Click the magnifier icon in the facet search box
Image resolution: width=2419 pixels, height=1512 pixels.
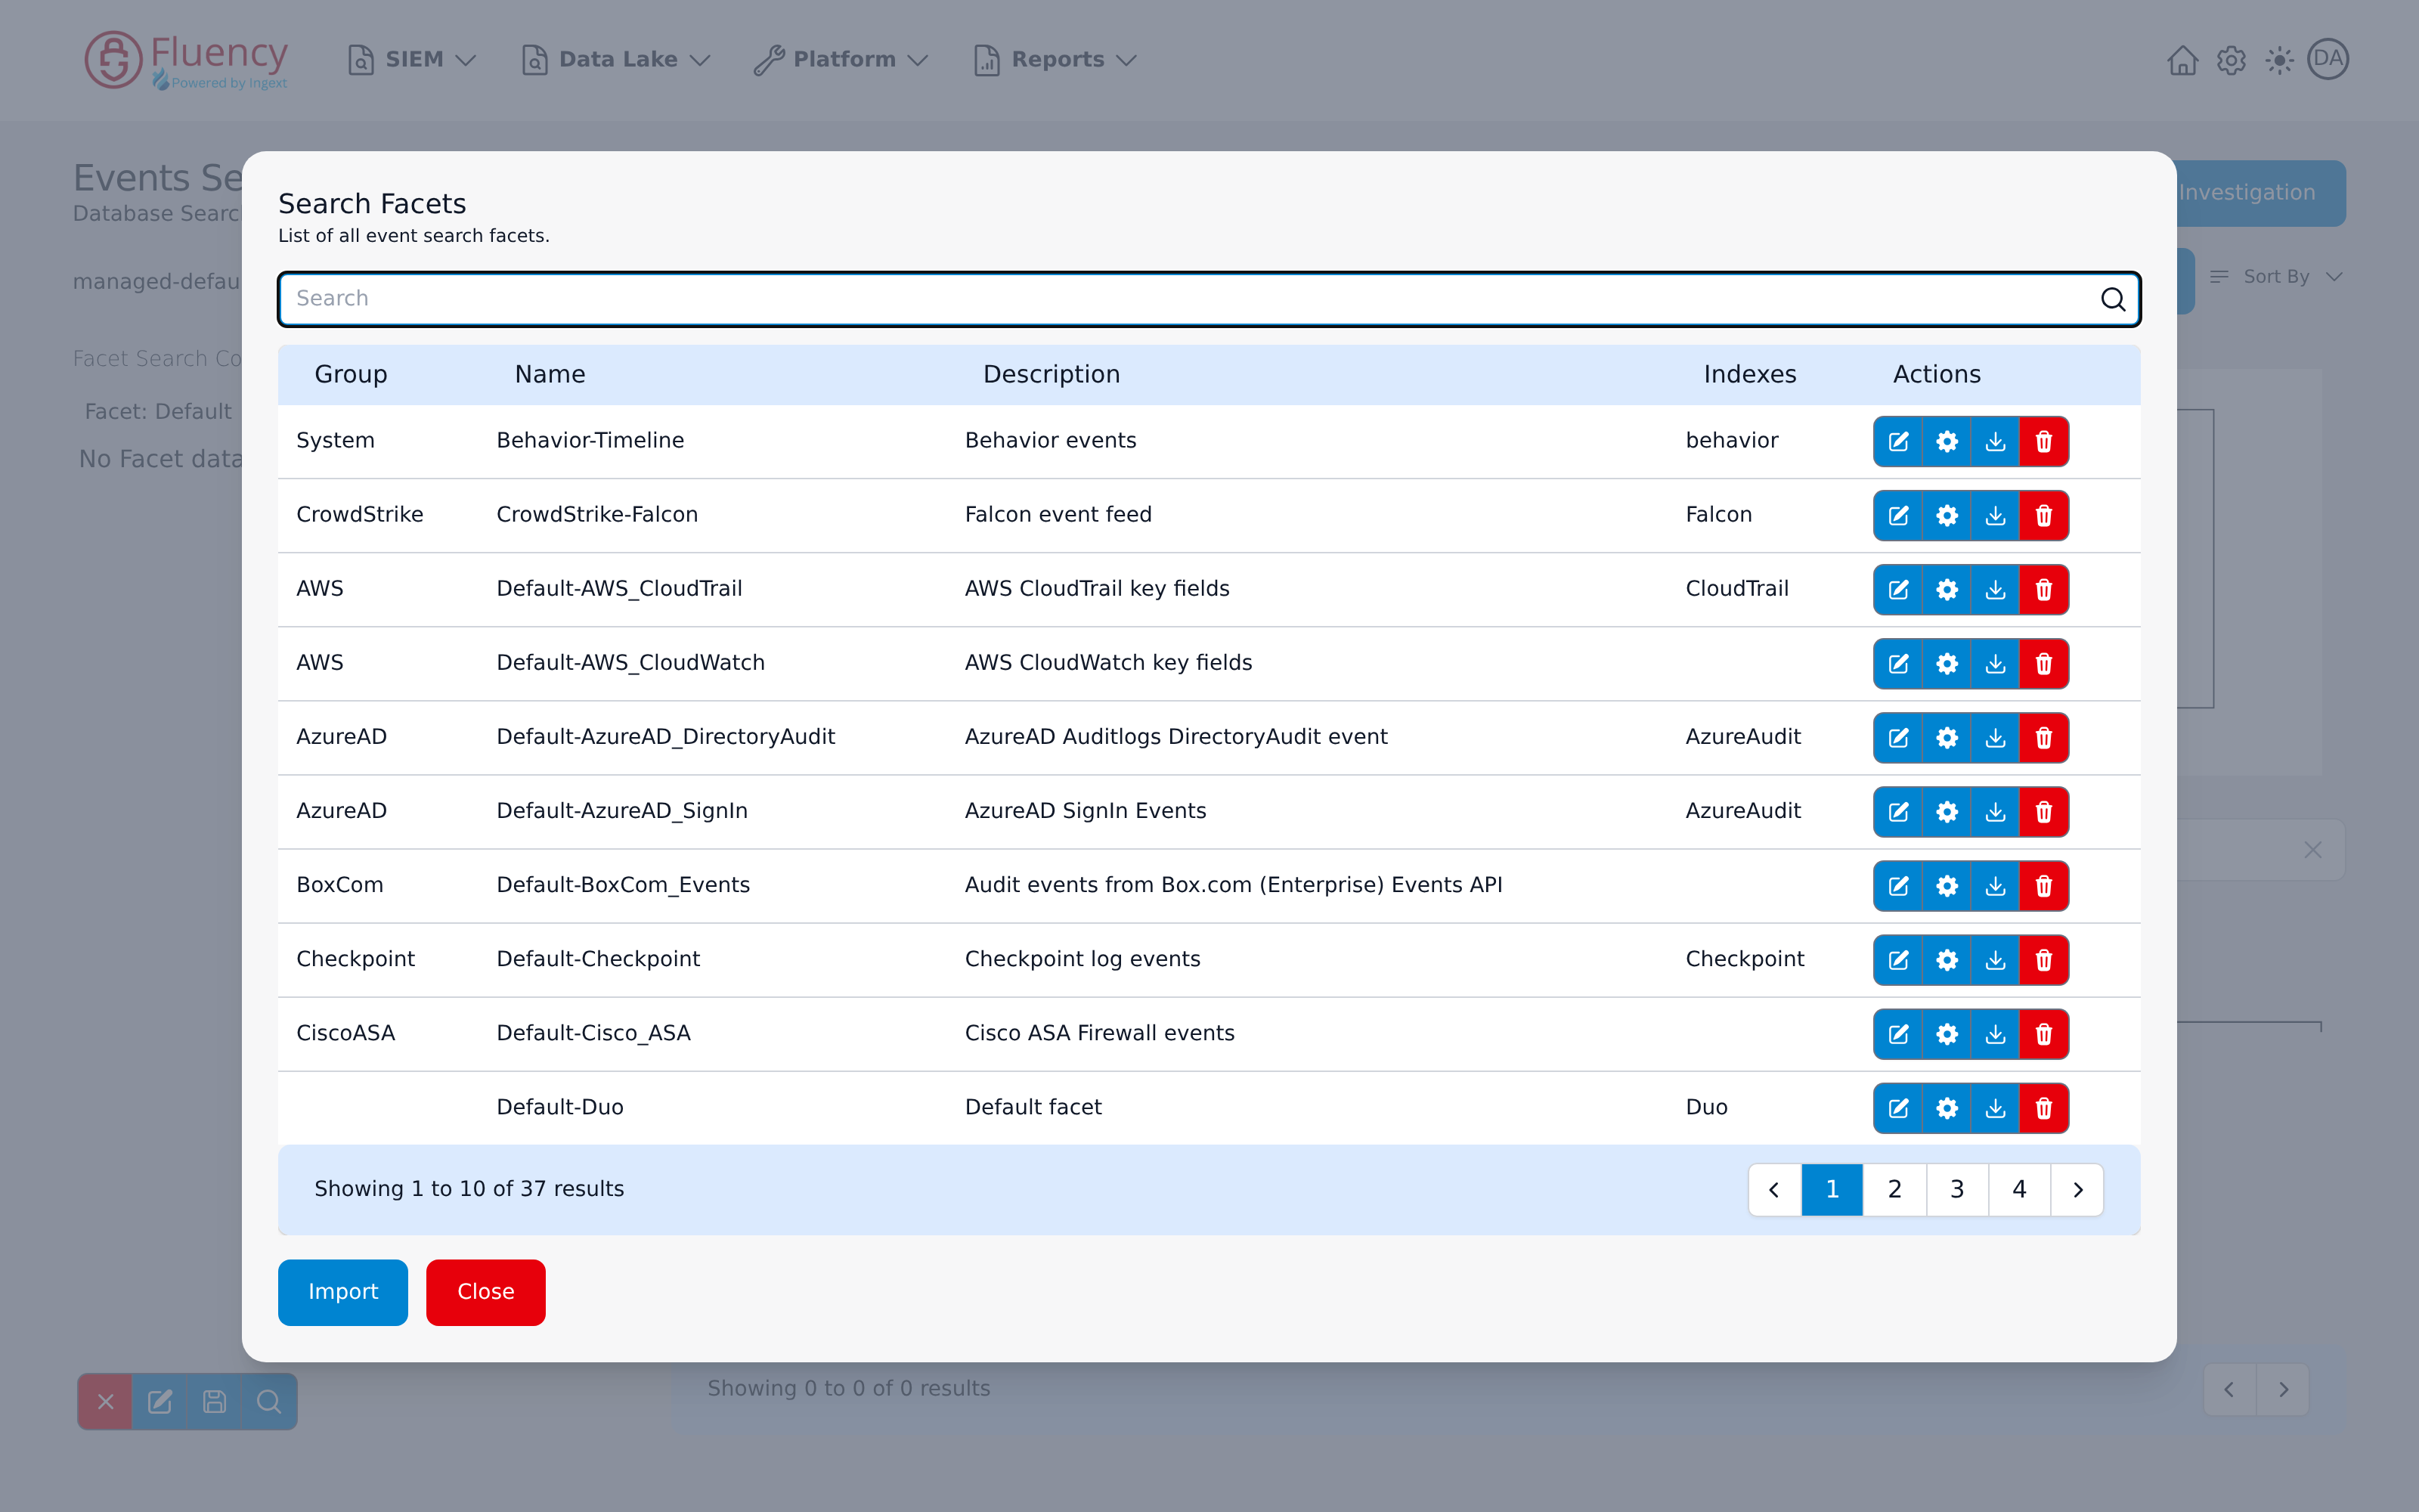(2112, 299)
